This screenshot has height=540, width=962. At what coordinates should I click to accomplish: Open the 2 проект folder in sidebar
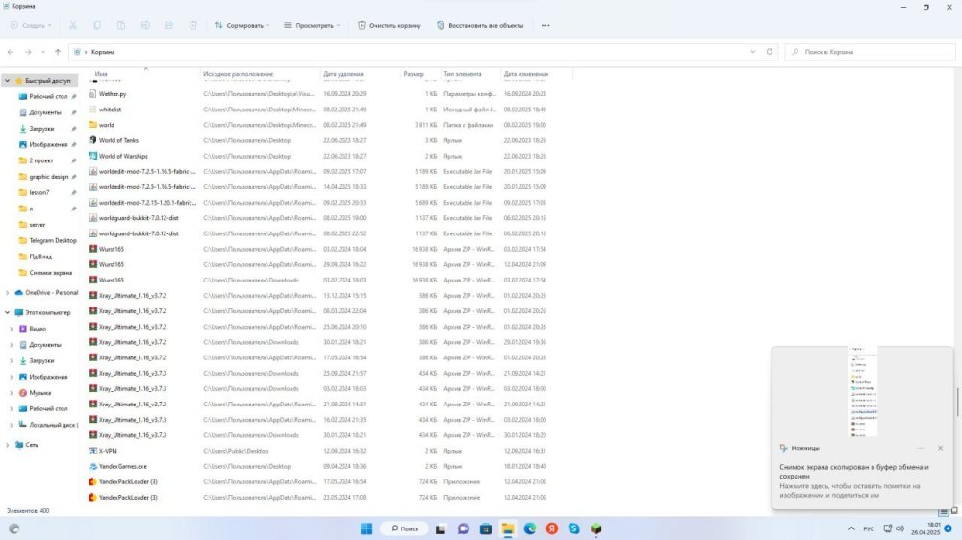41,160
